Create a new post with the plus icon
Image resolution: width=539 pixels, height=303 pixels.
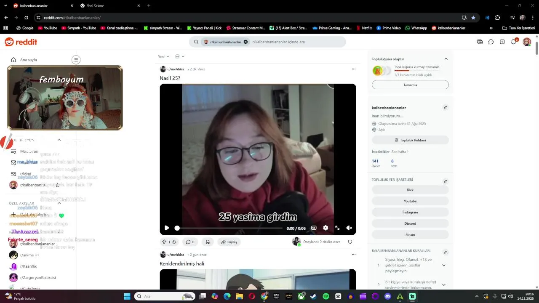(502, 42)
